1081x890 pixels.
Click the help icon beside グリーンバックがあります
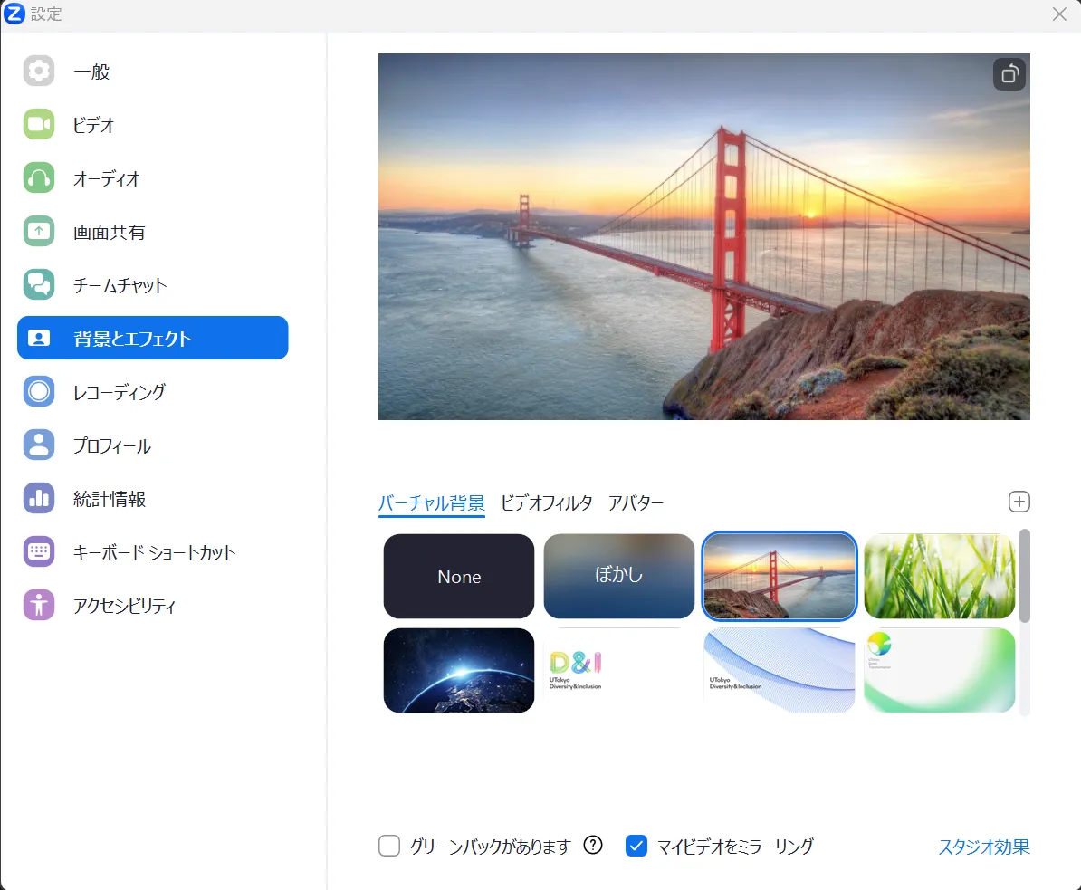(x=593, y=846)
